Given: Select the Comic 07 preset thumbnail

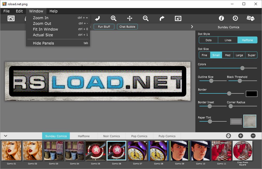Looking at the screenshot, I should (137, 151).
